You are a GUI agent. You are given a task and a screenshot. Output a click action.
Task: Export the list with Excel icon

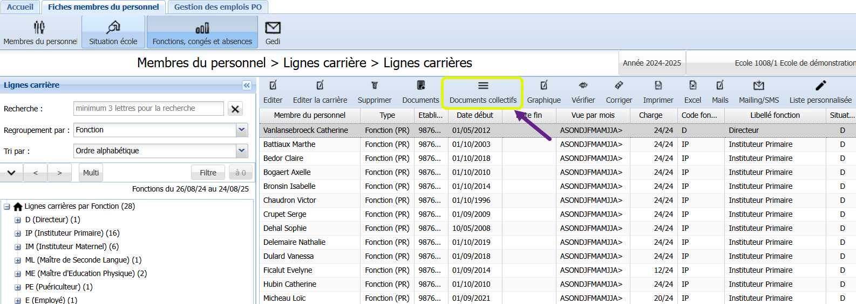tap(692, 86)
